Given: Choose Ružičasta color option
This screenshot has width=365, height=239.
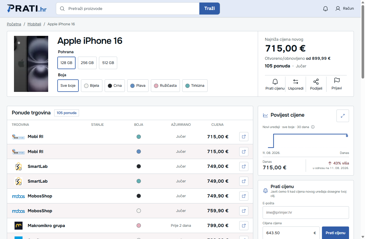Looking at the screenshot, I should coord(165,86).
